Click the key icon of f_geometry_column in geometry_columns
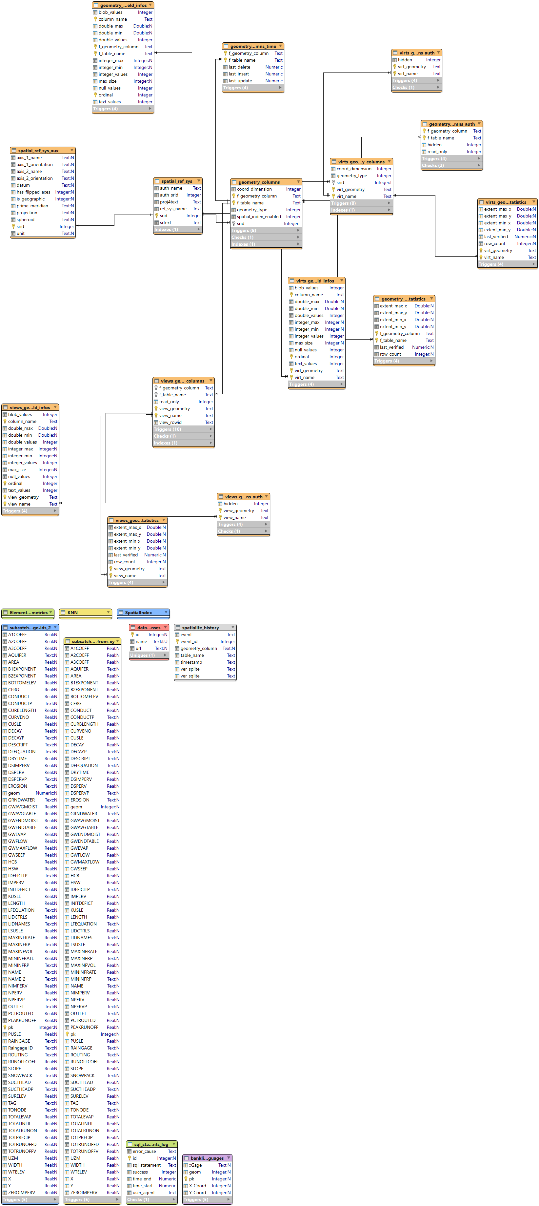 pos(234,196)
